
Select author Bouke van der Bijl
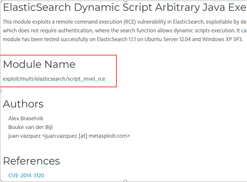coord(30,127)
